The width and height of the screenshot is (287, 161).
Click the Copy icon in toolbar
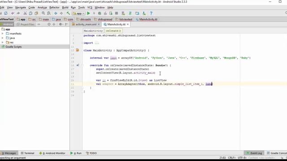[31, 13]
